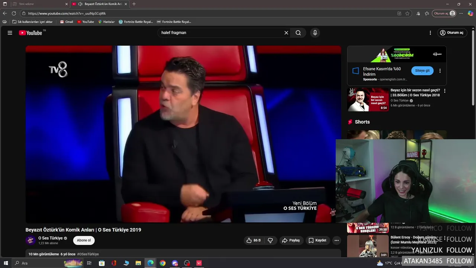This screenshot has width=476, height=268.
Task: Open File Explorer from taskbar
Action: 138,263
